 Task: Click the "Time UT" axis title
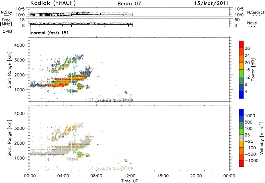(x=130, y=181)
